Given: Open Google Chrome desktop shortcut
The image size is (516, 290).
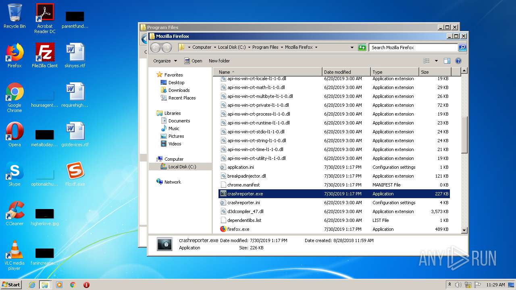Looking at the screenshot, I should (15, 97).
